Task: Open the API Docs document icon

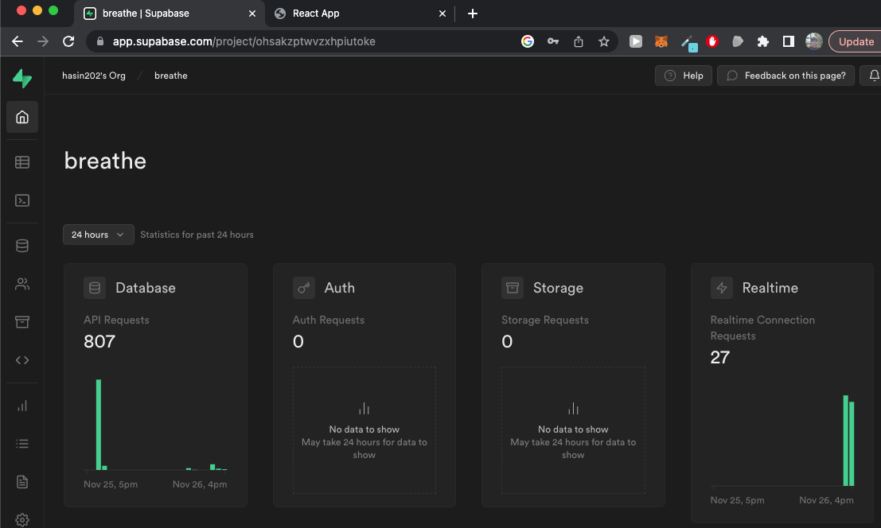Action: tap(22, 482)
